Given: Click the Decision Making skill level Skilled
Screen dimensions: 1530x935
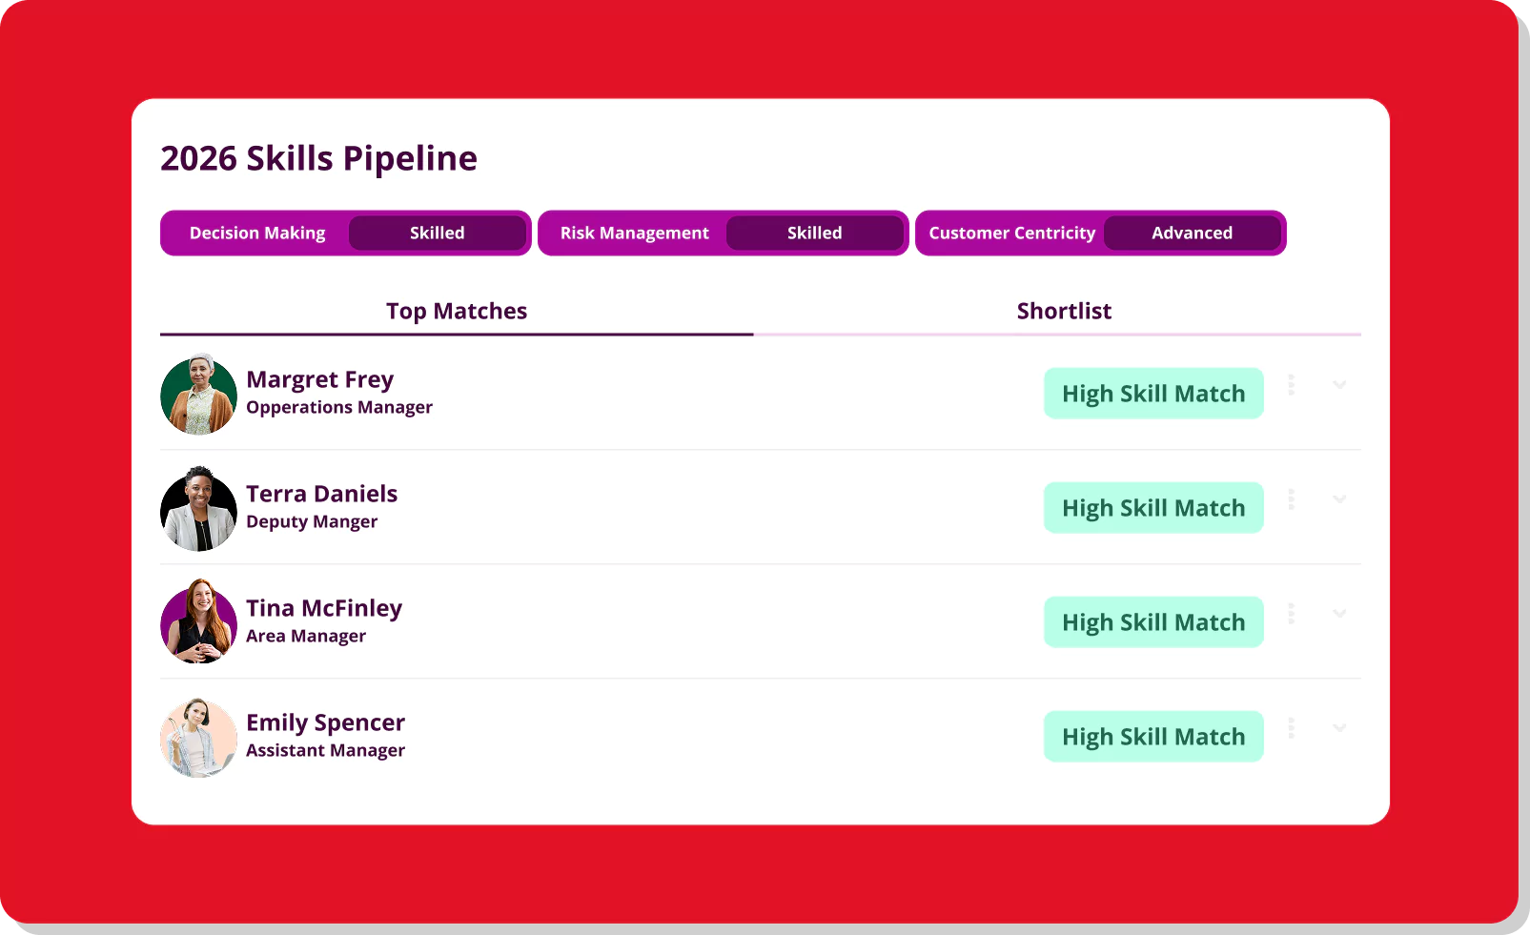Looking at the screenshot, I should [x=438, y=234].
